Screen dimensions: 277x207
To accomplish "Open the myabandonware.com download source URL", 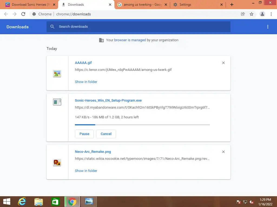I will click(x=142, y=108).
